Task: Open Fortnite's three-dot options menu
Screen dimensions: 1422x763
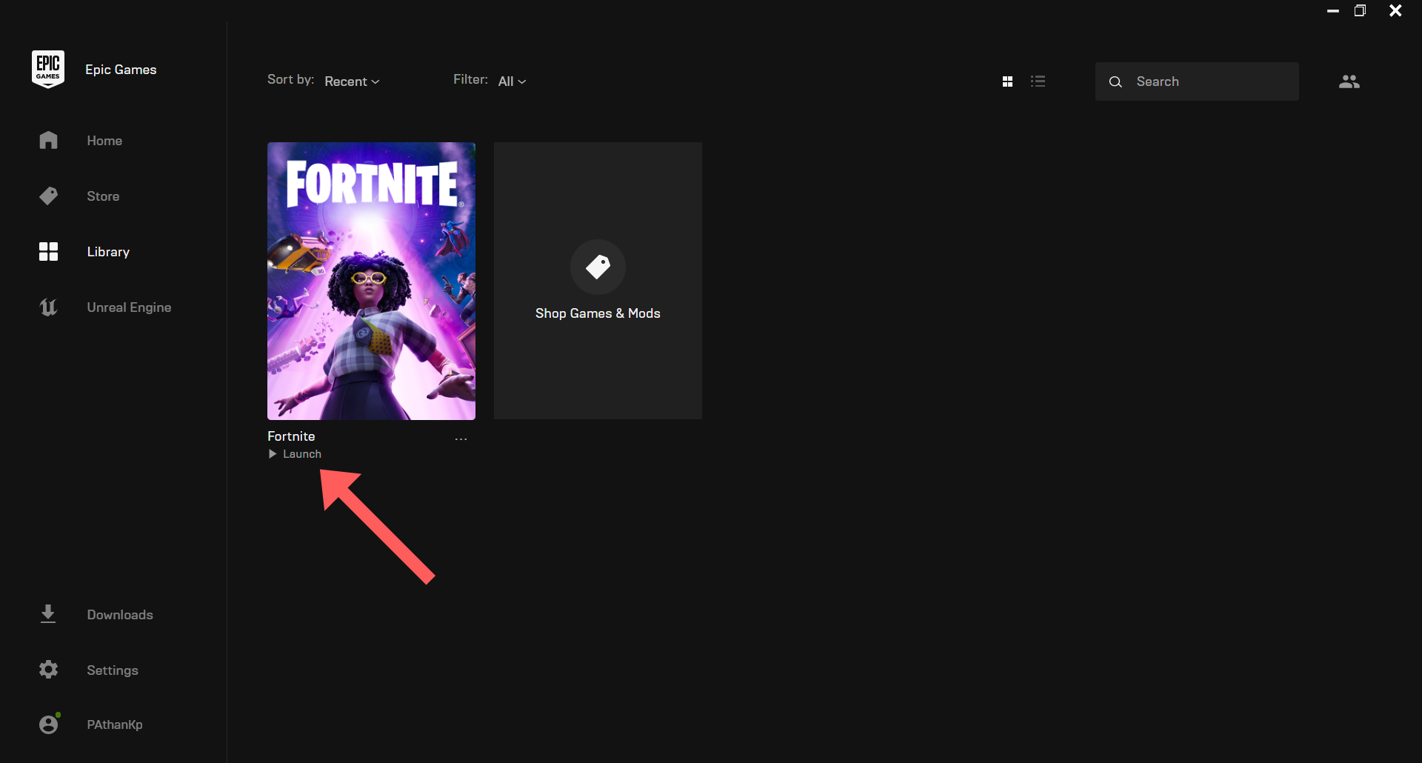Action: pos(461,438)
